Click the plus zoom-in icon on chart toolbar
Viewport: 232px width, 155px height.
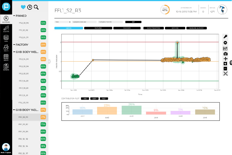coord(225,64)
